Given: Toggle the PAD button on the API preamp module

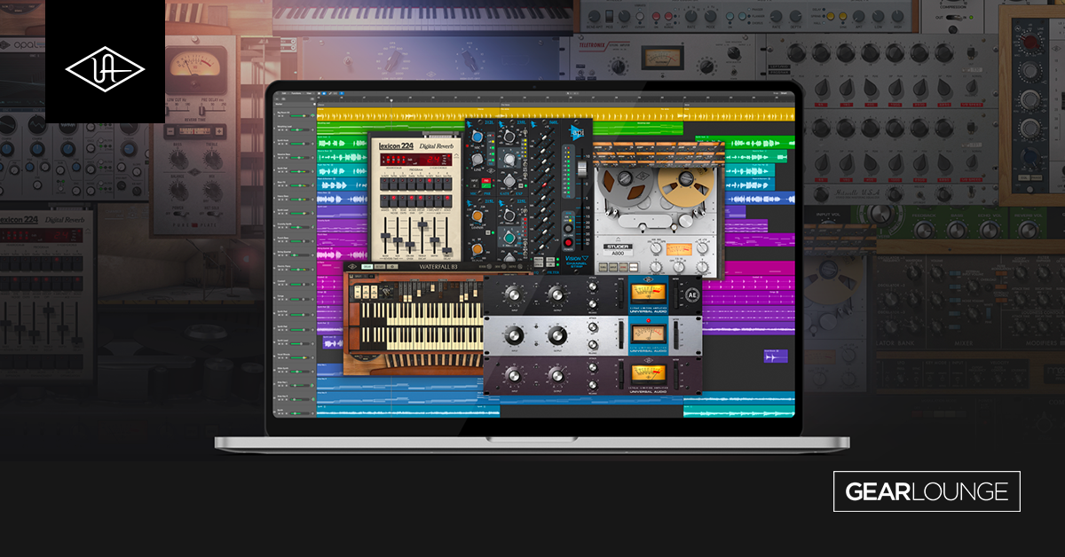Looking at the screenshot, I should pyautogui.click(x=485, y=180).
